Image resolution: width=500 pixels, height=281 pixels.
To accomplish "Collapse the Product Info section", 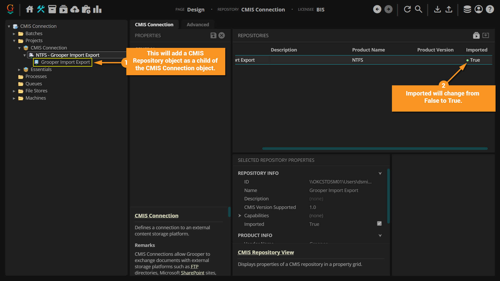I will [x=380, y=235].
